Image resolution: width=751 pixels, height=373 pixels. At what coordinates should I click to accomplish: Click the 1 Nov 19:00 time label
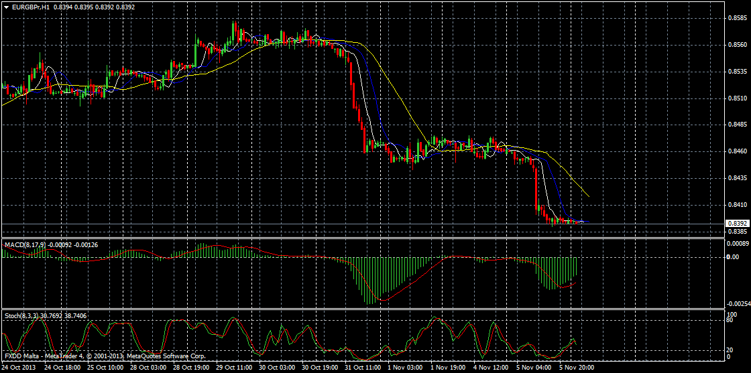pyautogui.click(x=447, y=368)
